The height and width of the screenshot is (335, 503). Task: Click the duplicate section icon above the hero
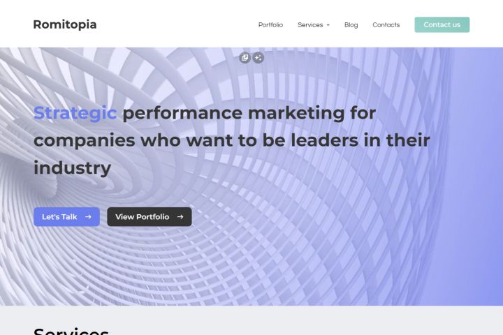[x=245, y=58]
